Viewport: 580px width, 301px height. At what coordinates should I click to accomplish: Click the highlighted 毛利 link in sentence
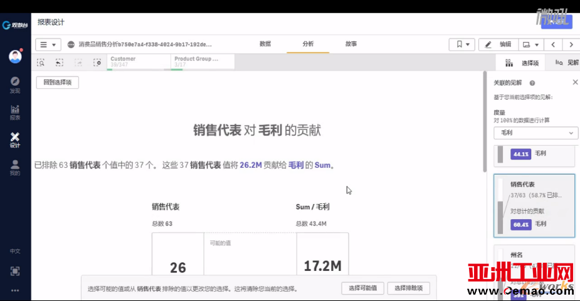[296, 165]
